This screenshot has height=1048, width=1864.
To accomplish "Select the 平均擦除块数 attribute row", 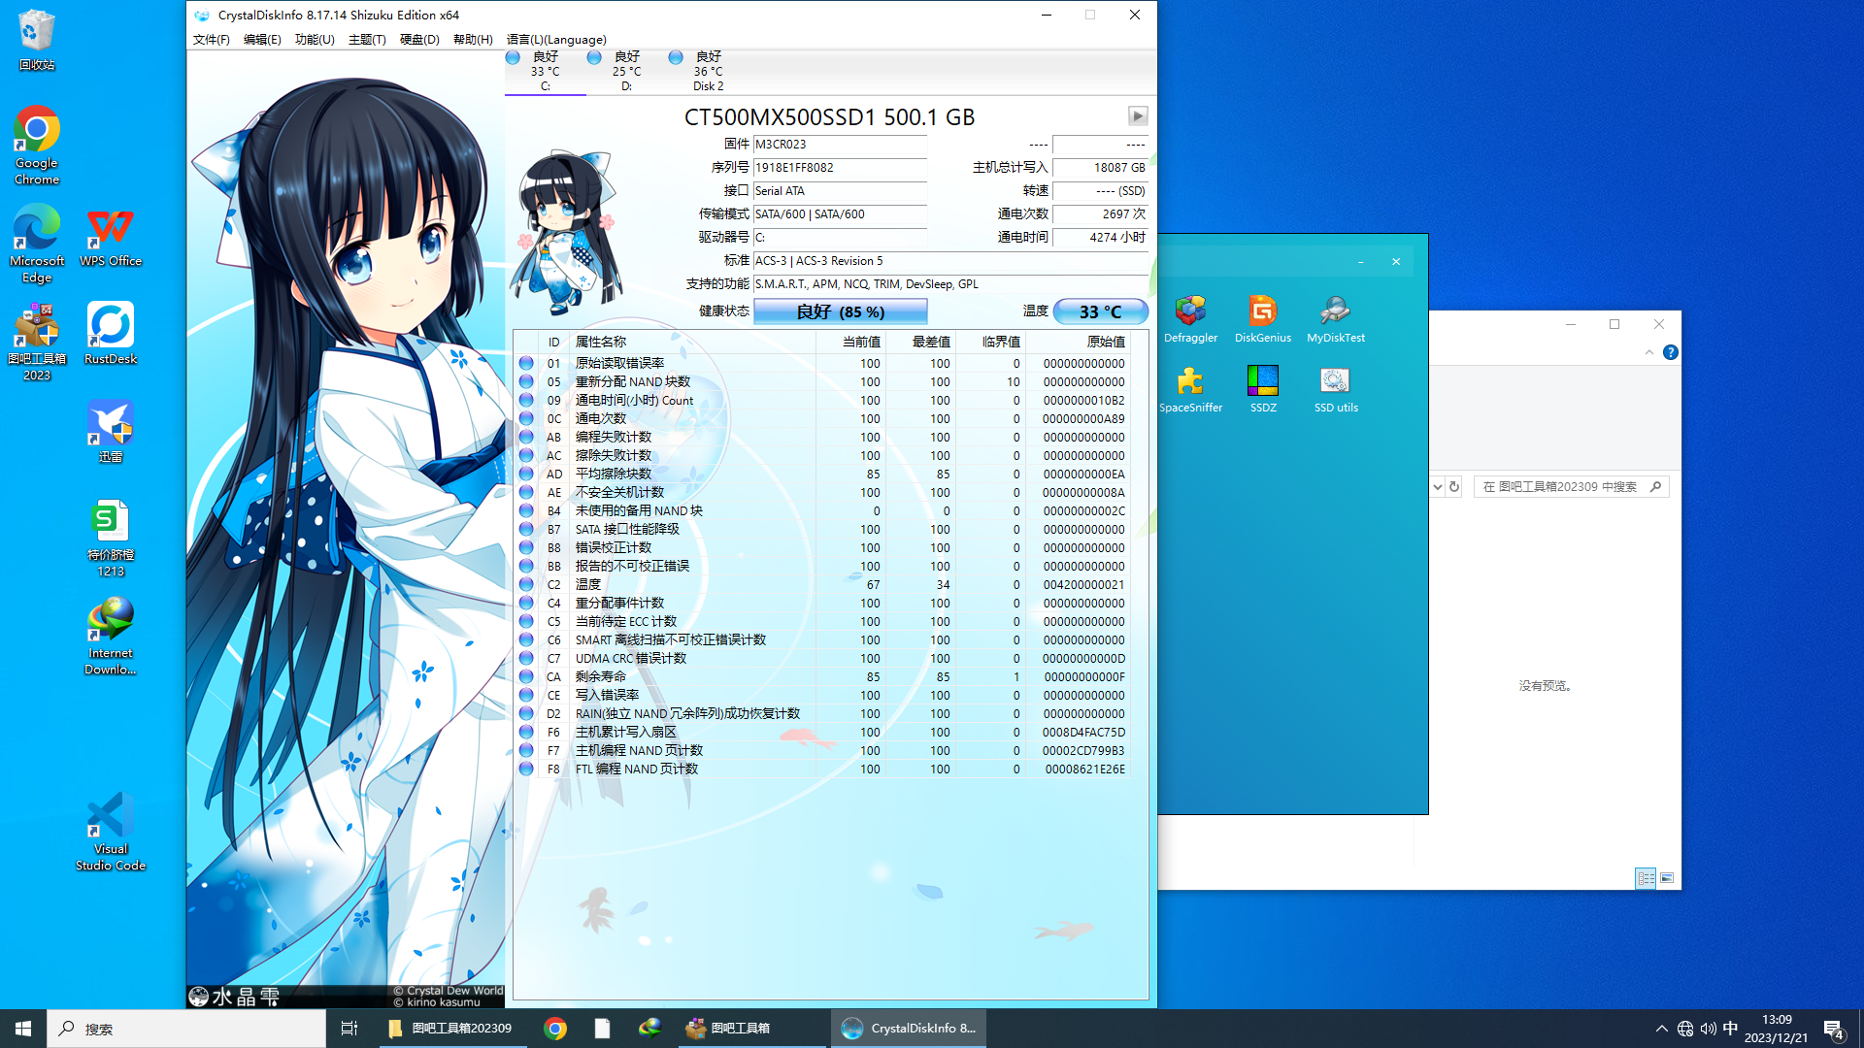I will 823,474.
